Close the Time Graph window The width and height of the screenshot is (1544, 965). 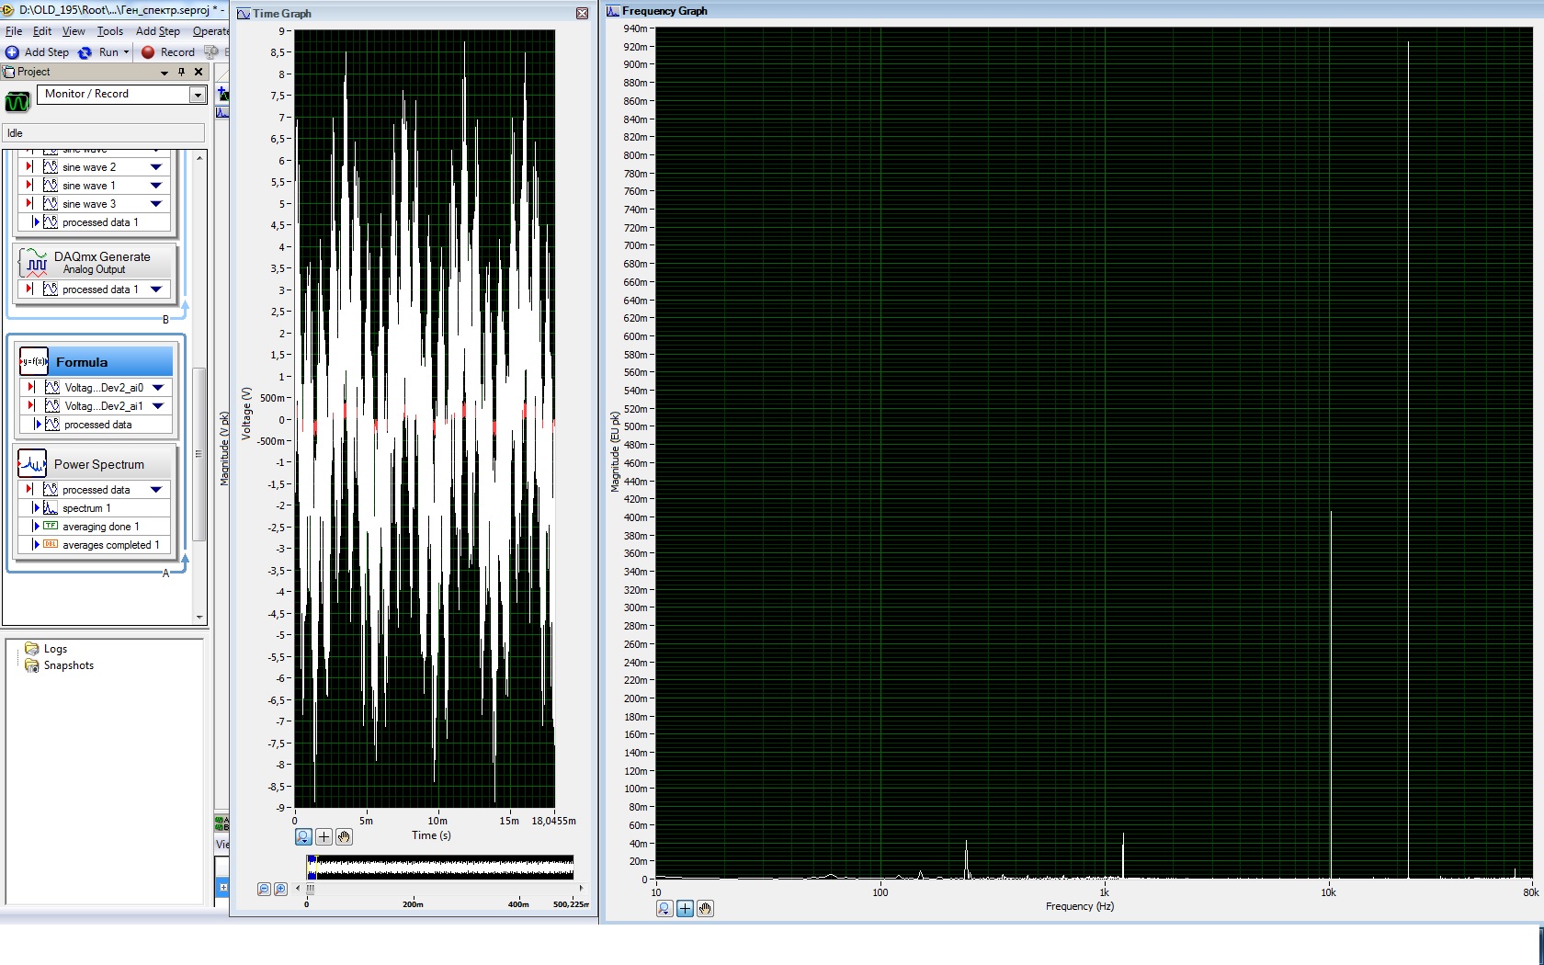click(x=582, y=14)
